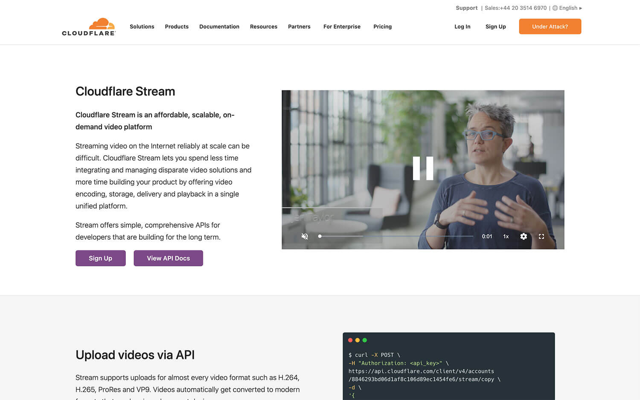The height and width of the screenshot is (400, 640).
Task: Click the Cloudflare logo
Action: tap(89, 27)
